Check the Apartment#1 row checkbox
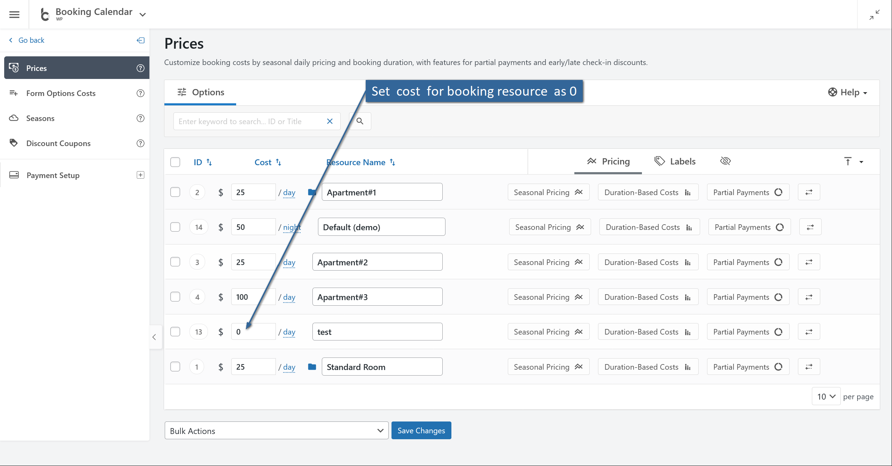The image size is (892, 466). 175,192
